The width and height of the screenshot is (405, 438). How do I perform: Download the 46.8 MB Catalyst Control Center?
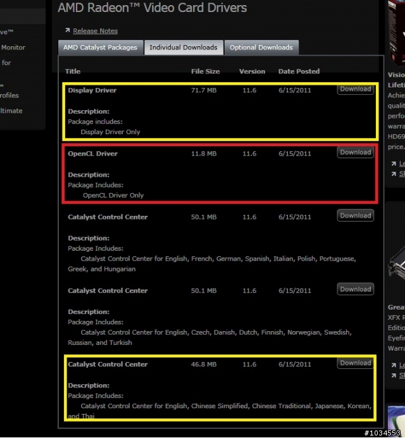(x=355, y=363)
